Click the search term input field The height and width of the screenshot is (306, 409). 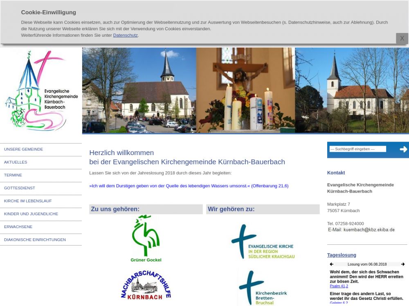[357, 149]
